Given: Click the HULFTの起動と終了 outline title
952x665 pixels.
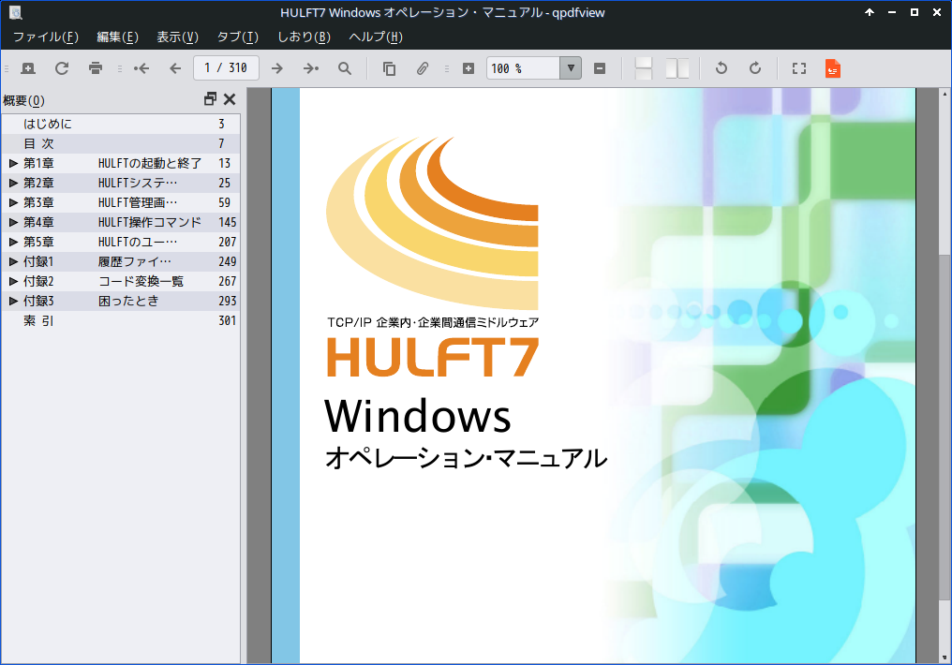Looking at the screenshot, I should (x=150, y=163).
